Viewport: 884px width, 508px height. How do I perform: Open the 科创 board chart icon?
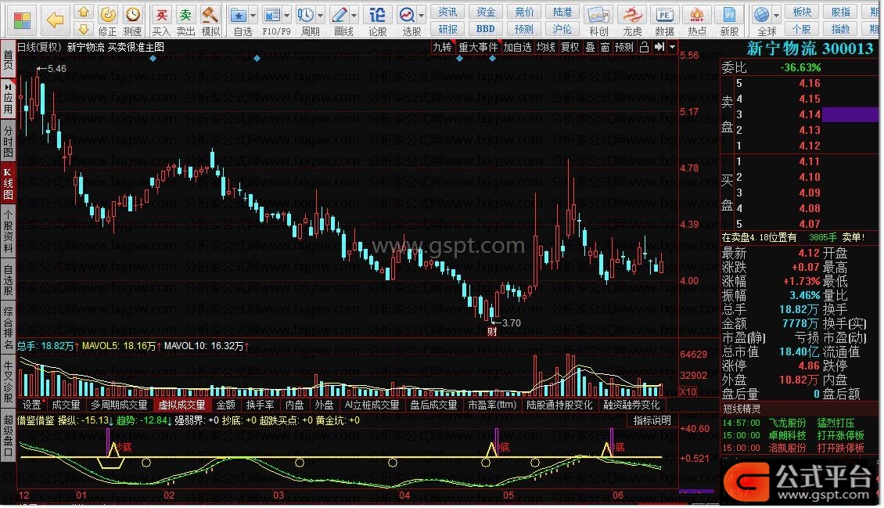click(598, 21)
